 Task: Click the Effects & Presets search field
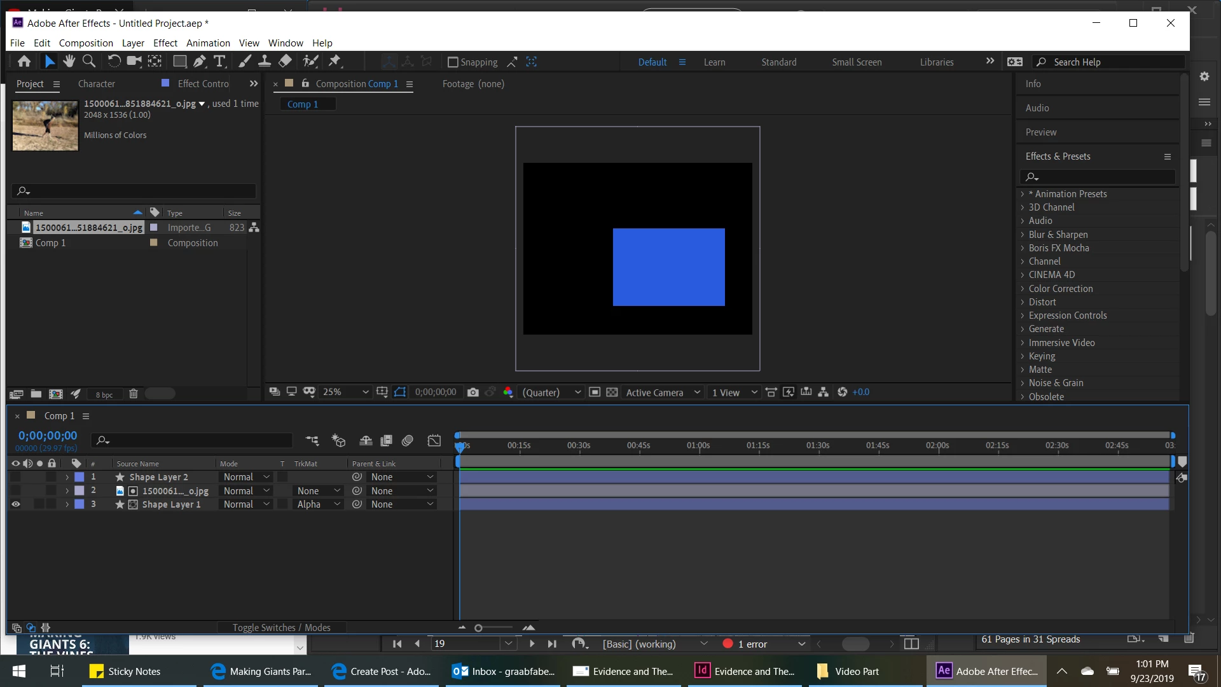(1098, 177)
